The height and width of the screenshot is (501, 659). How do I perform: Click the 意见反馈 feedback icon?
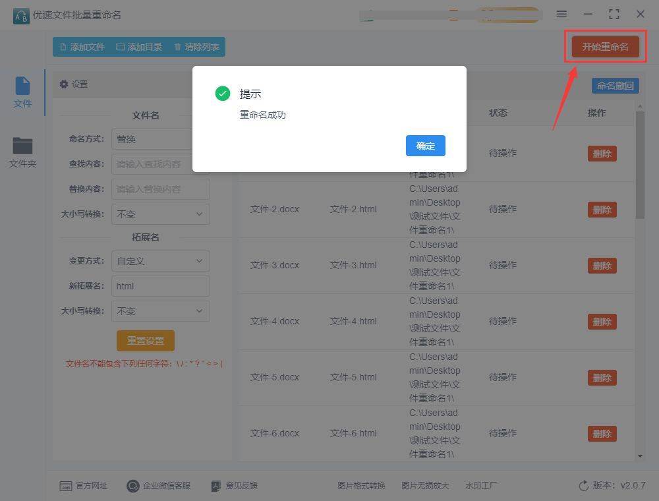(x=215, y=485)
